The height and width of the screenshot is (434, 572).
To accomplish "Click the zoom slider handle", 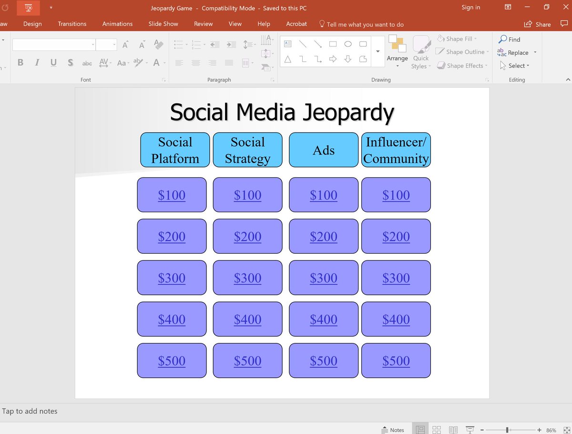I will pyautogui.click(x=508, y=430).
